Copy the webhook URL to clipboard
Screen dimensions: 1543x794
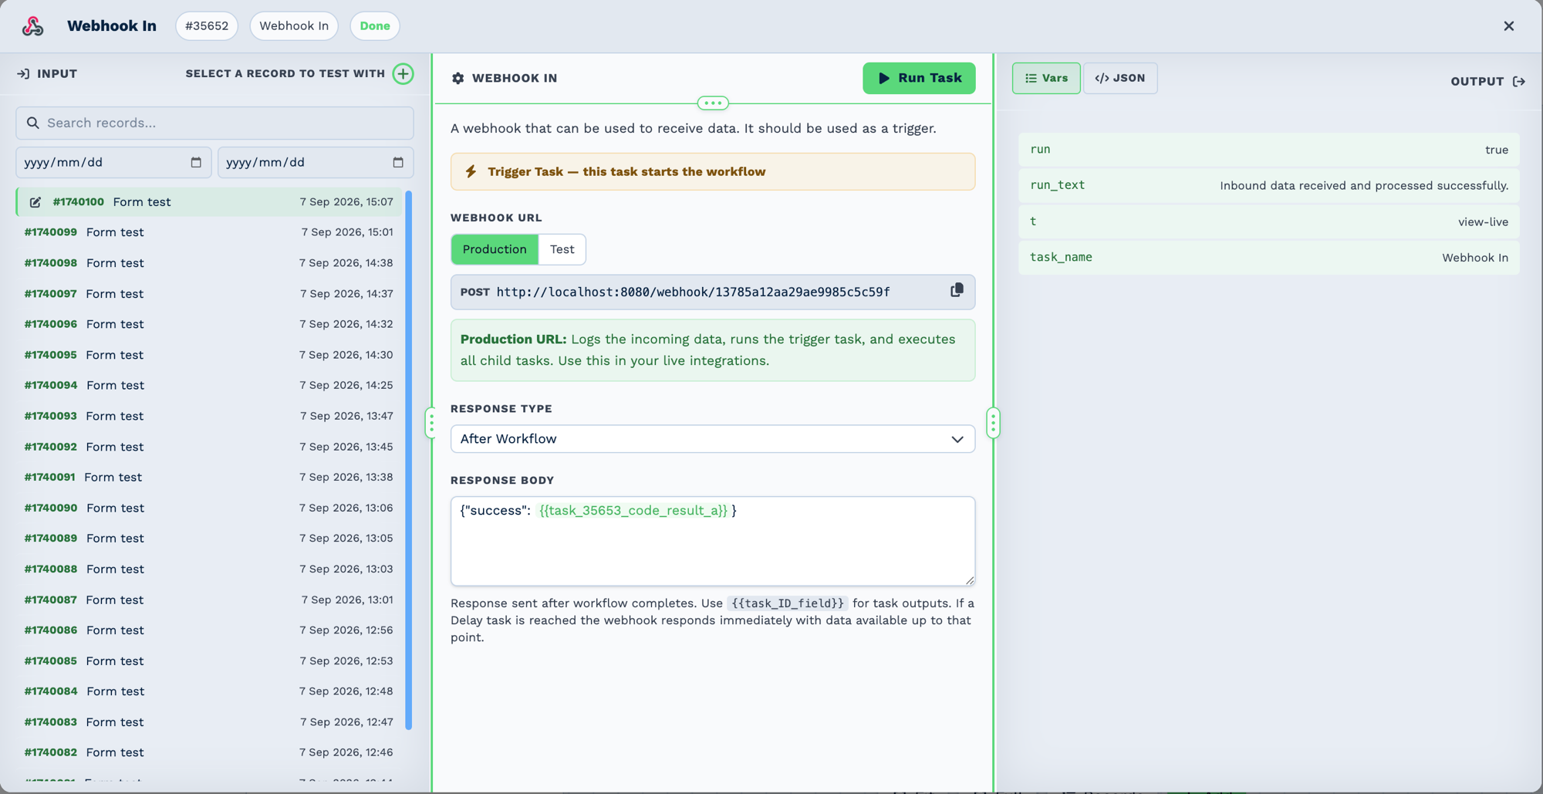coord(957,290)
